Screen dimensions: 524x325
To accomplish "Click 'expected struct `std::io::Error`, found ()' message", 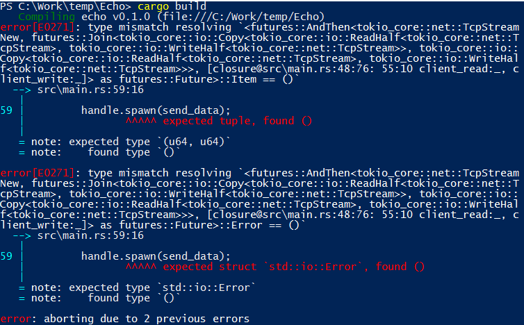I will (293, 267).
